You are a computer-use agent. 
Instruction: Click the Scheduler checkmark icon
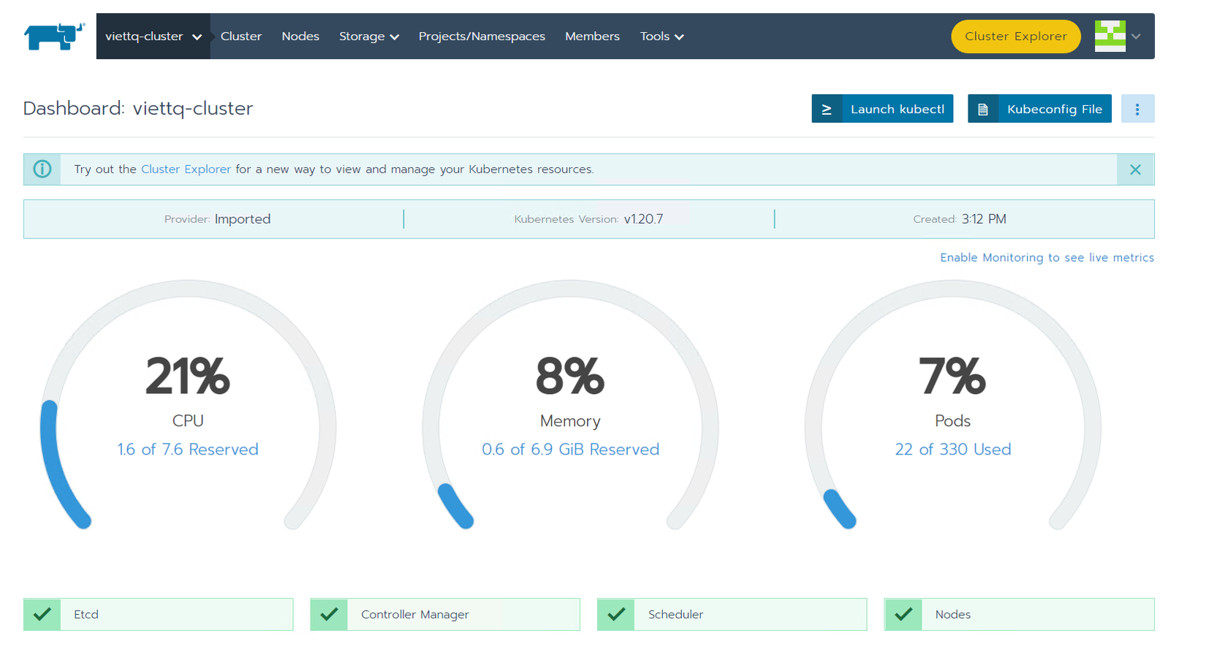[x=616, y=615]
